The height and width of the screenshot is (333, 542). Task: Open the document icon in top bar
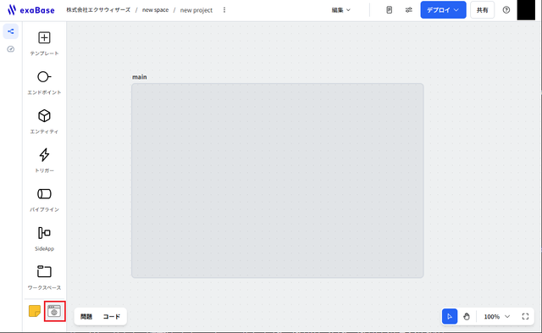[x=390, y=10]
